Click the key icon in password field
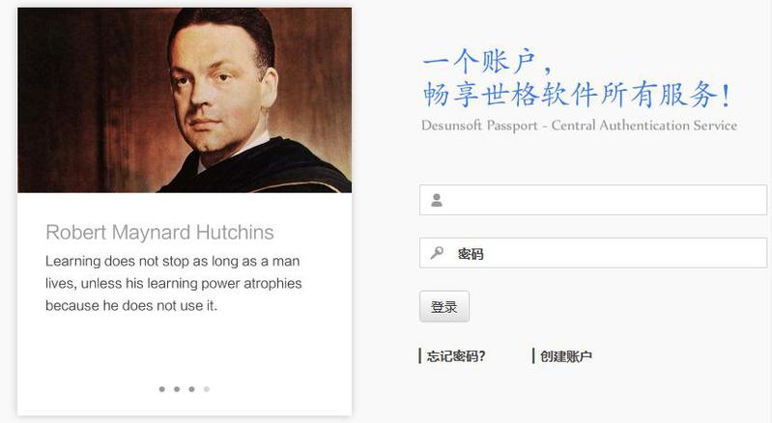Screen dimensions: 772x423 (437, 253)
